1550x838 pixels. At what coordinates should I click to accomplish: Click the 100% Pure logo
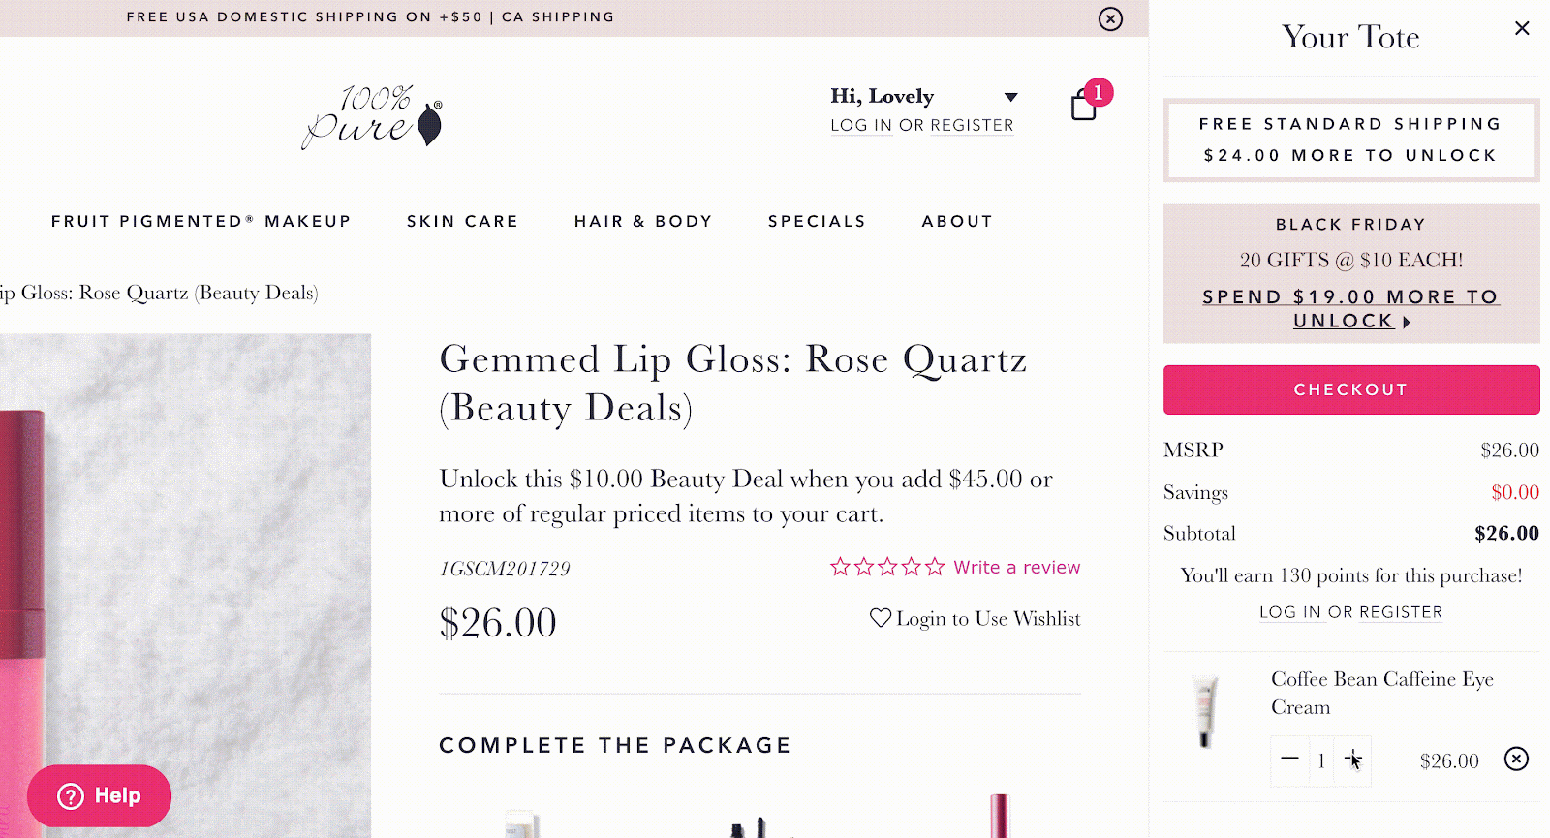point(373,116)
